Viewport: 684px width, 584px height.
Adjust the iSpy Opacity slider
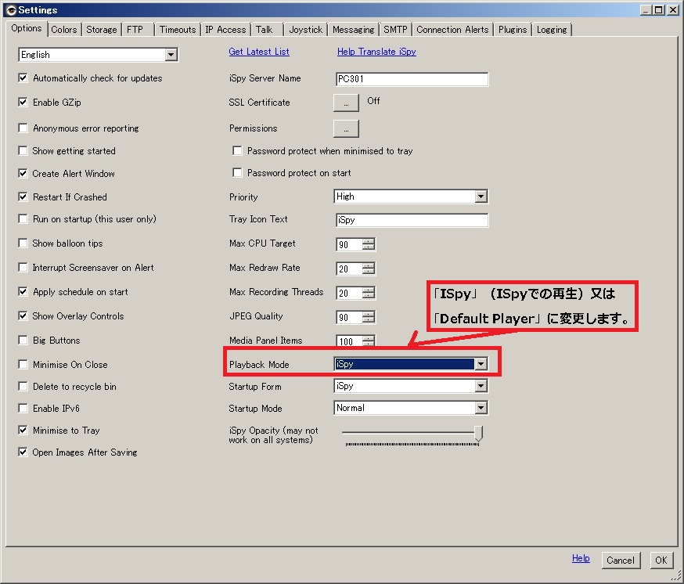click(x=478, y=433)
